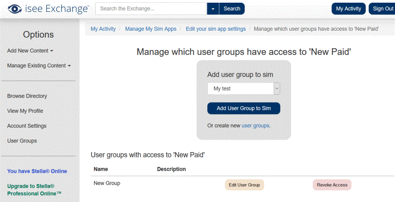395x202 pixels.
Task: Open Edit your sim app settings breadcrumb
Action: (216, 29)
